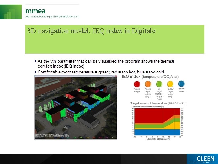
Task: Click the 2.1 value in colour scale
Action: (68, 138)
